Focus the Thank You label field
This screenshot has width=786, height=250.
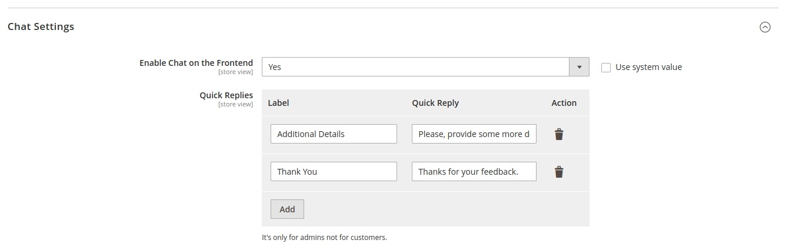coord(334,171)
